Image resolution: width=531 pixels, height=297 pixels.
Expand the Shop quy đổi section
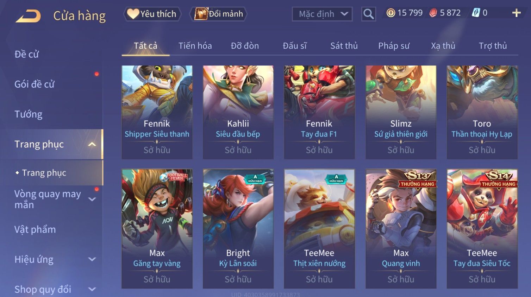pos(92,289)
